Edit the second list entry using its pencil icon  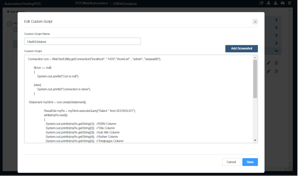269,71
